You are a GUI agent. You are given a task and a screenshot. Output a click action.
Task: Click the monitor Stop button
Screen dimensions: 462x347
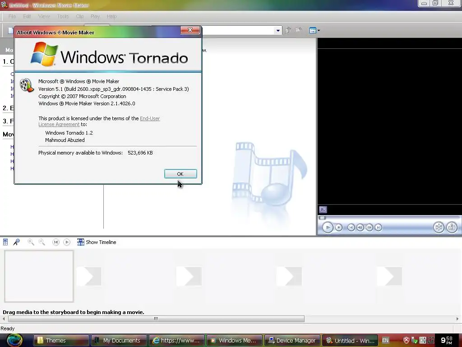coord(339,228)
